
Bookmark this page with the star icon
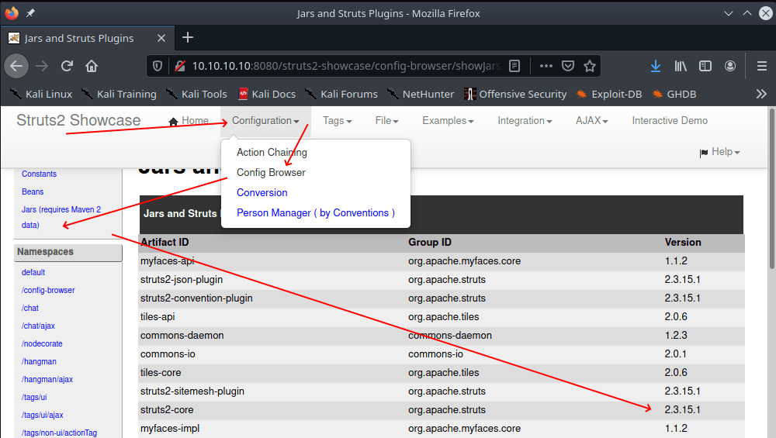(x=590, y=66)
